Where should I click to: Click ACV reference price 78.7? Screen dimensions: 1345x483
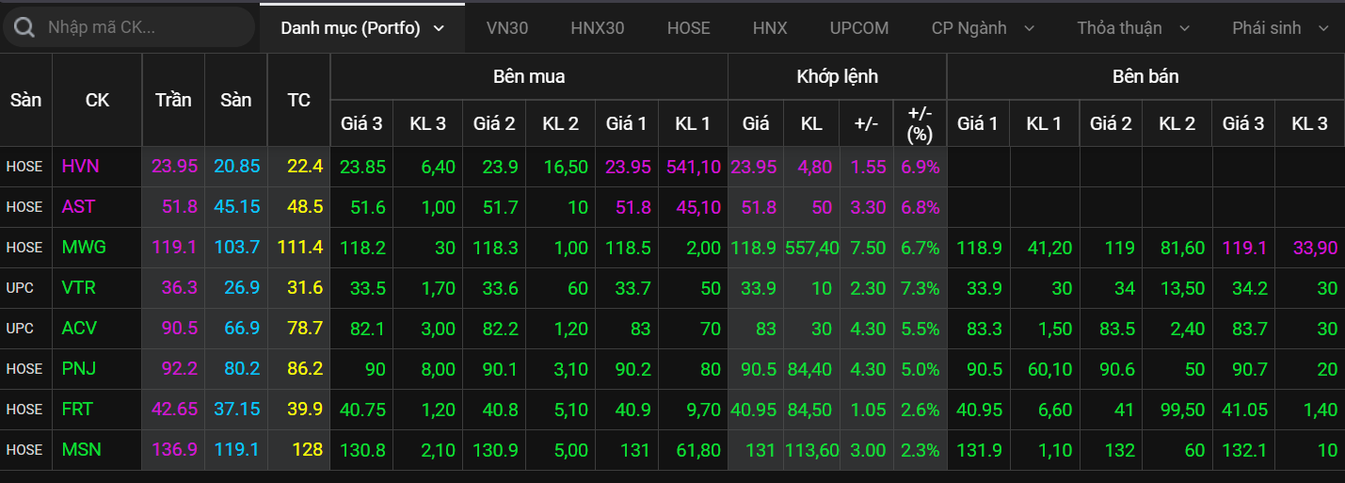coord(304,329)
